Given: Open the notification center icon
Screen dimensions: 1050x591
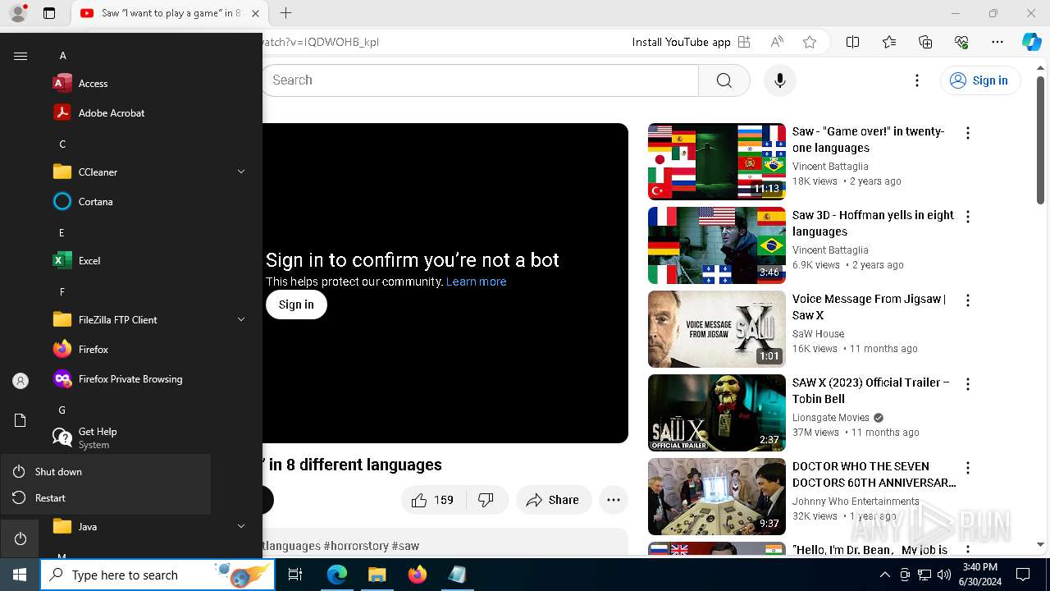Looking at the screenshot, I should (x=1023, y=575).
